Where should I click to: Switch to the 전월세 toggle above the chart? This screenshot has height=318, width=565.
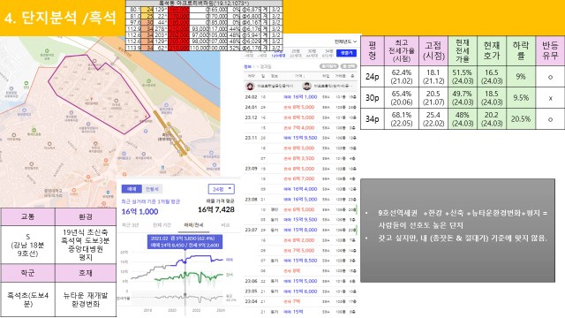[x=152, y=189]
